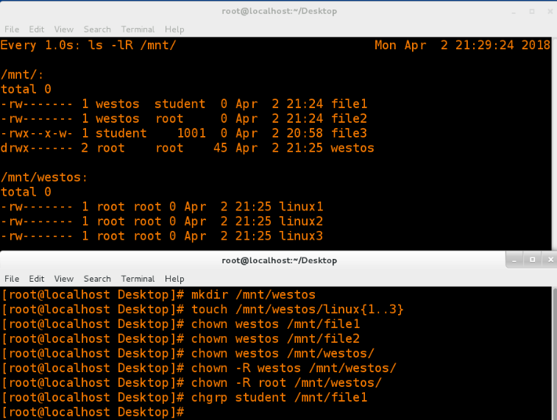Click the 'file1' name in the listing
The image size is (557, 420).
pyautogui.click(x=349, y=104)
